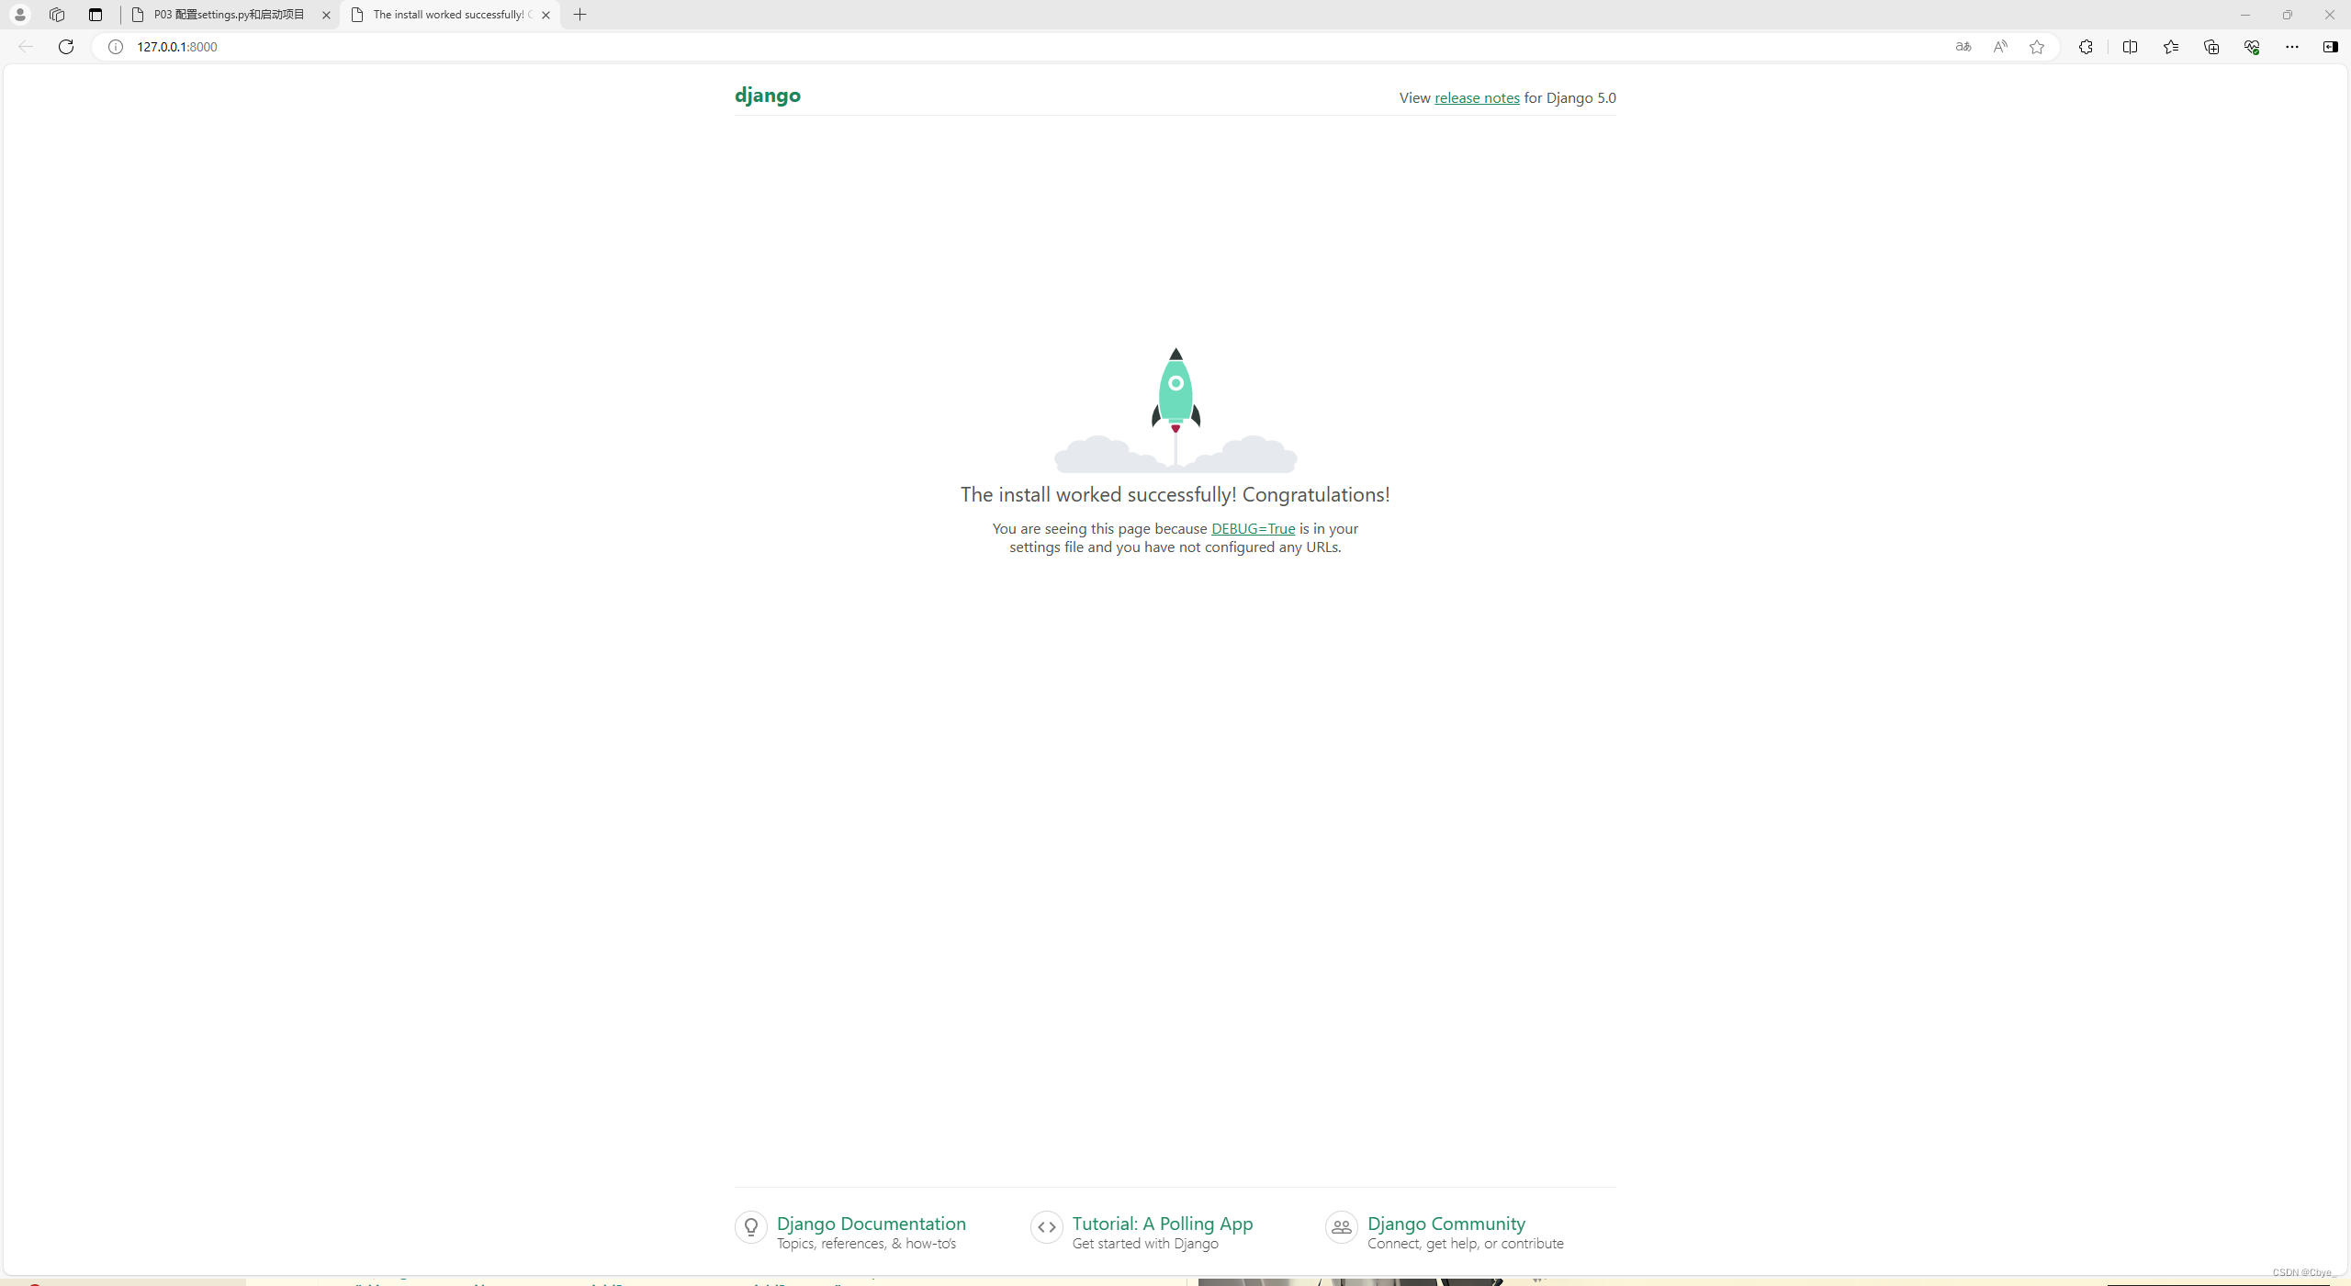This screenshot has width=2351, height=1286.
Task: Click the release notes link
Action: 1477,98
